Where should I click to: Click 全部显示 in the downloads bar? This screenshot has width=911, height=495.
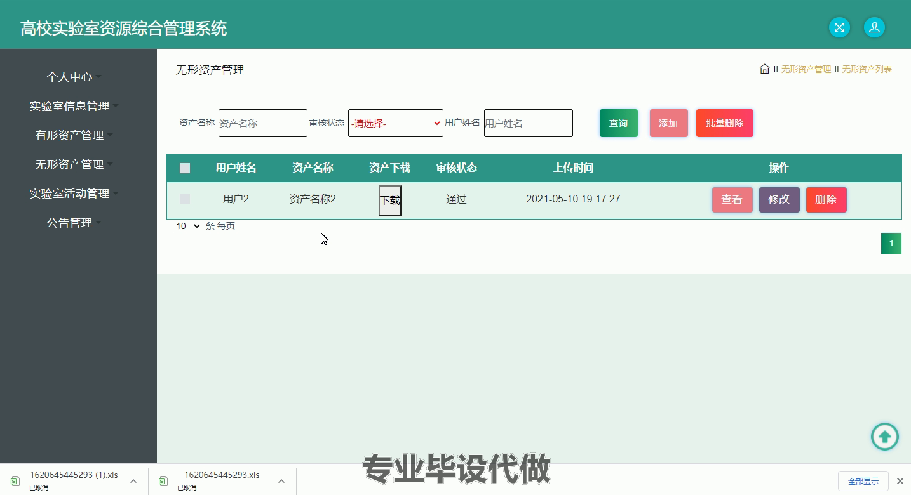point(863,481)
